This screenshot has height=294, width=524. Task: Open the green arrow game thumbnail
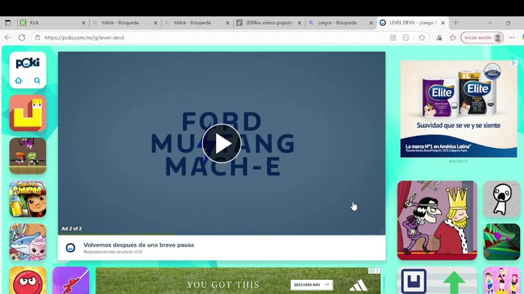(437, 281)
